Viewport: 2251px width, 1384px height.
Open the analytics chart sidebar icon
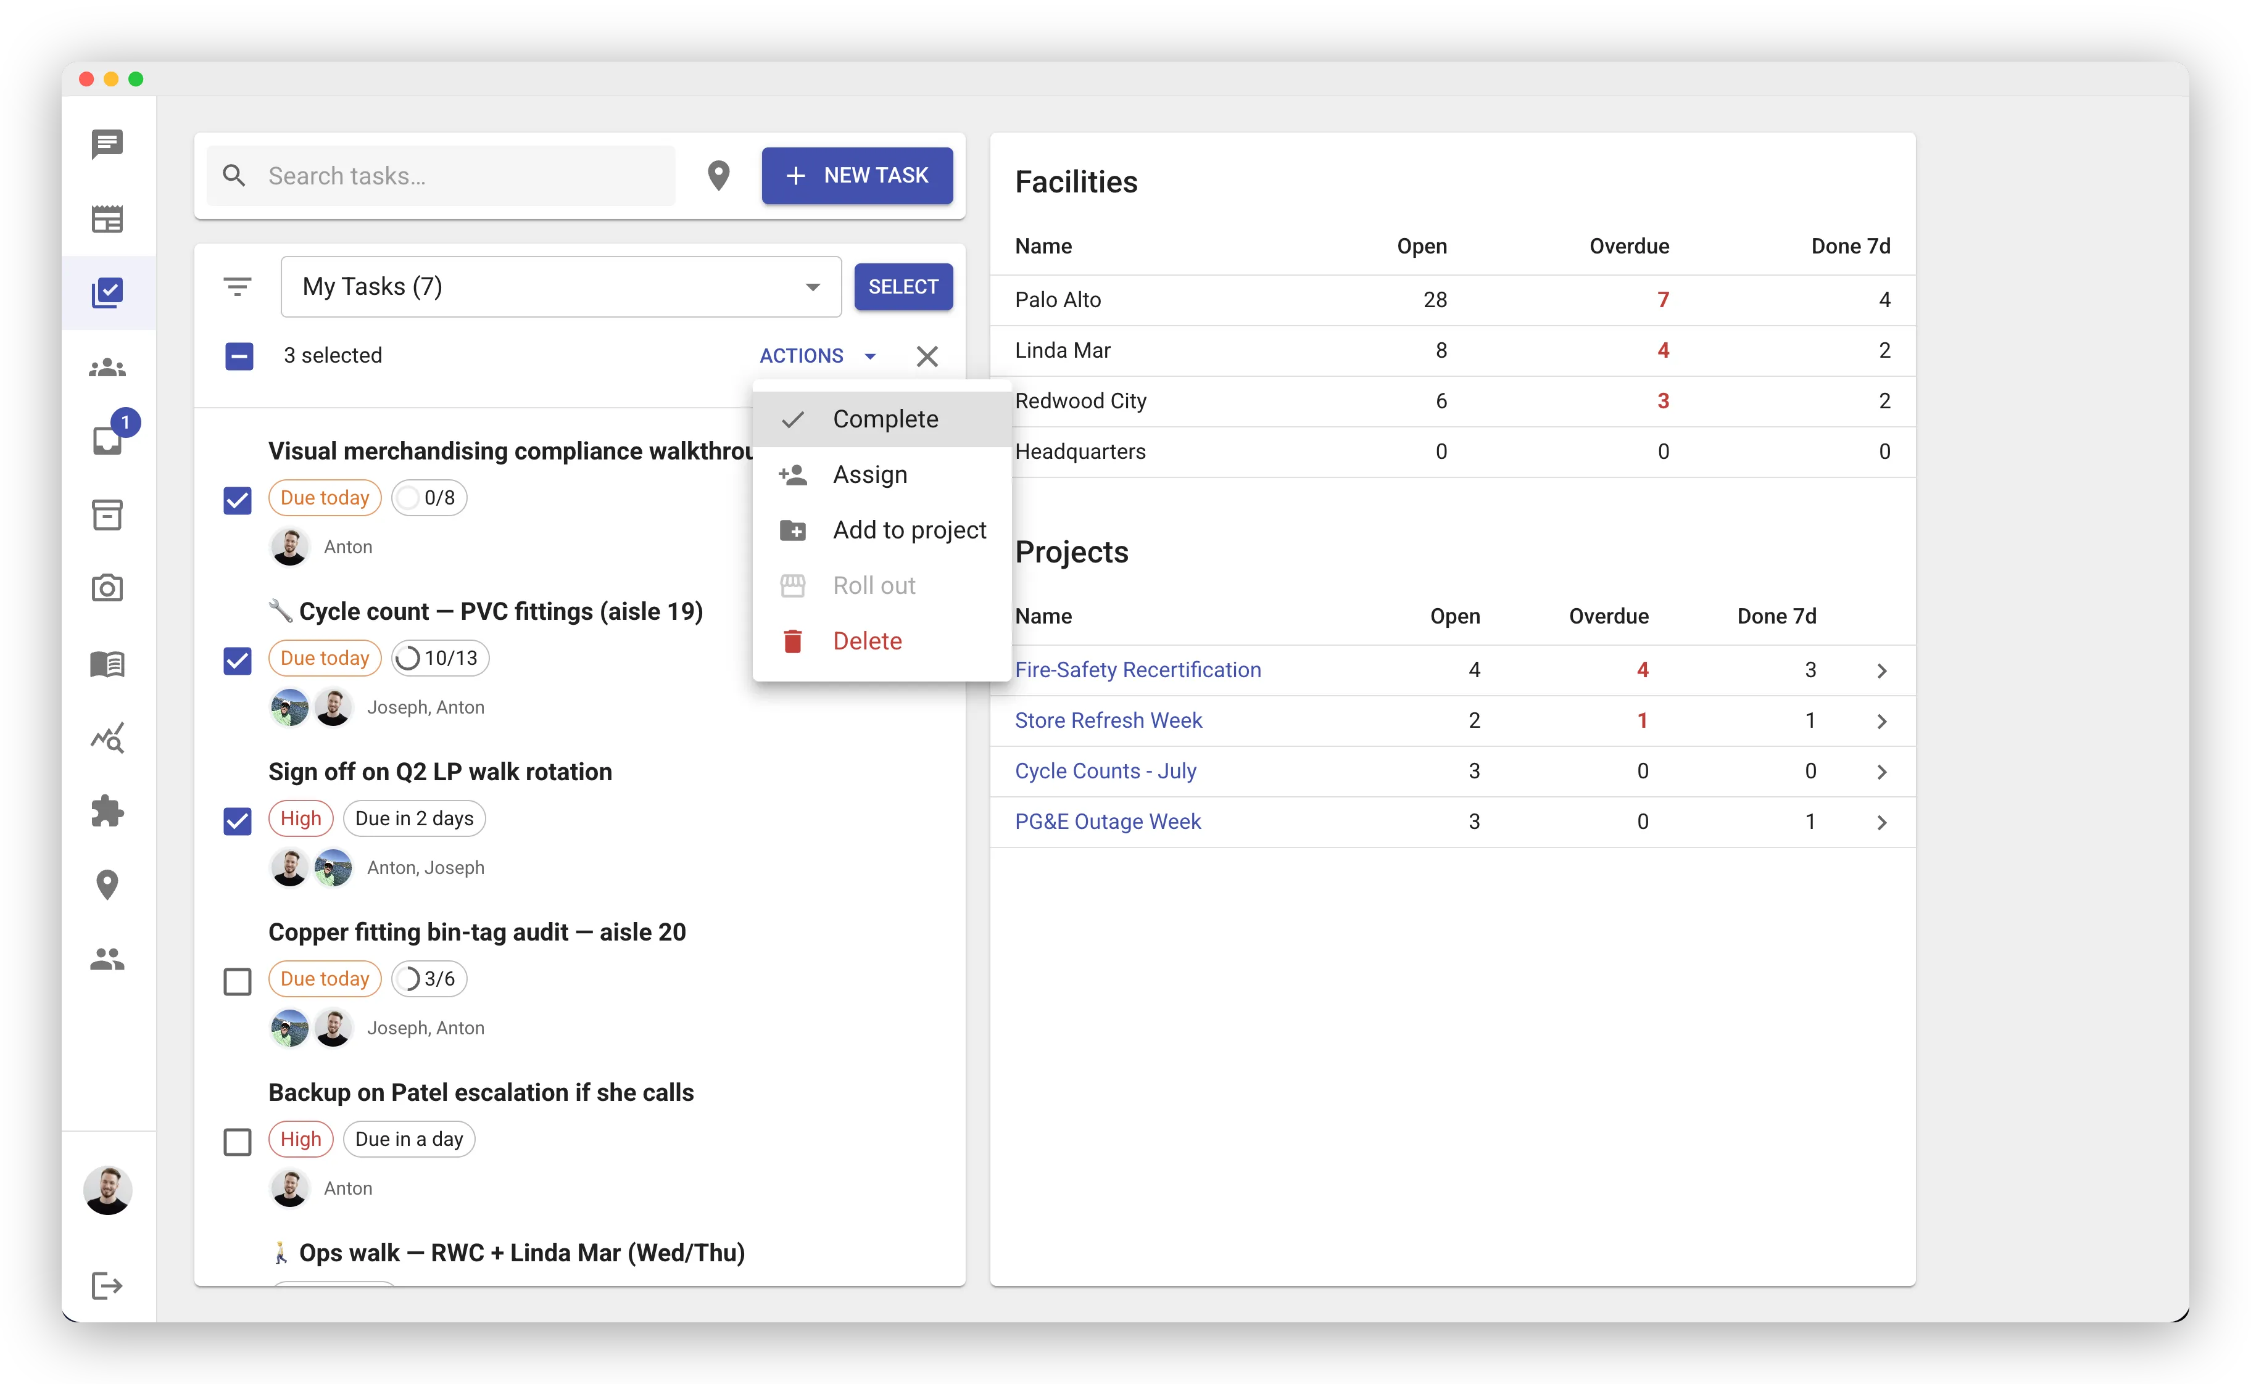[107, 738]
